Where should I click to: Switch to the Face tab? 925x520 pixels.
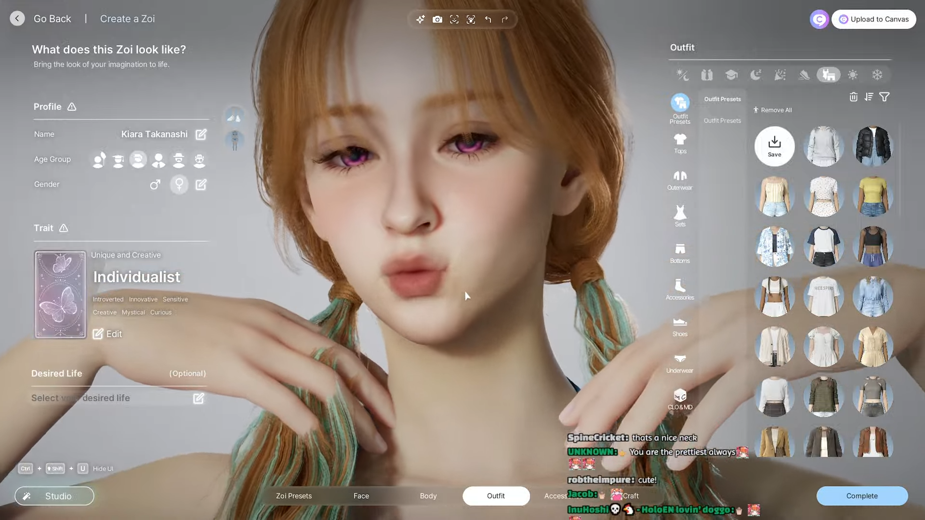coord(361,496)
